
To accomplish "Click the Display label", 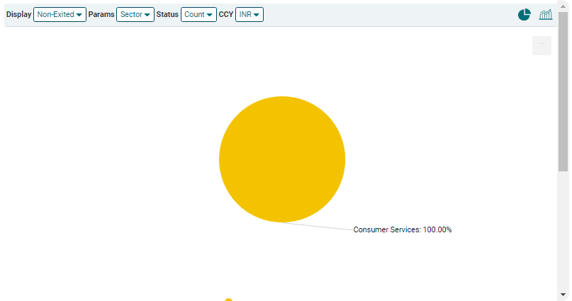I will (x=19, y=15).
